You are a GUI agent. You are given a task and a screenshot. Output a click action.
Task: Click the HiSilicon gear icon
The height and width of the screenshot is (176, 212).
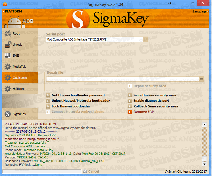[x=8, y=89]
